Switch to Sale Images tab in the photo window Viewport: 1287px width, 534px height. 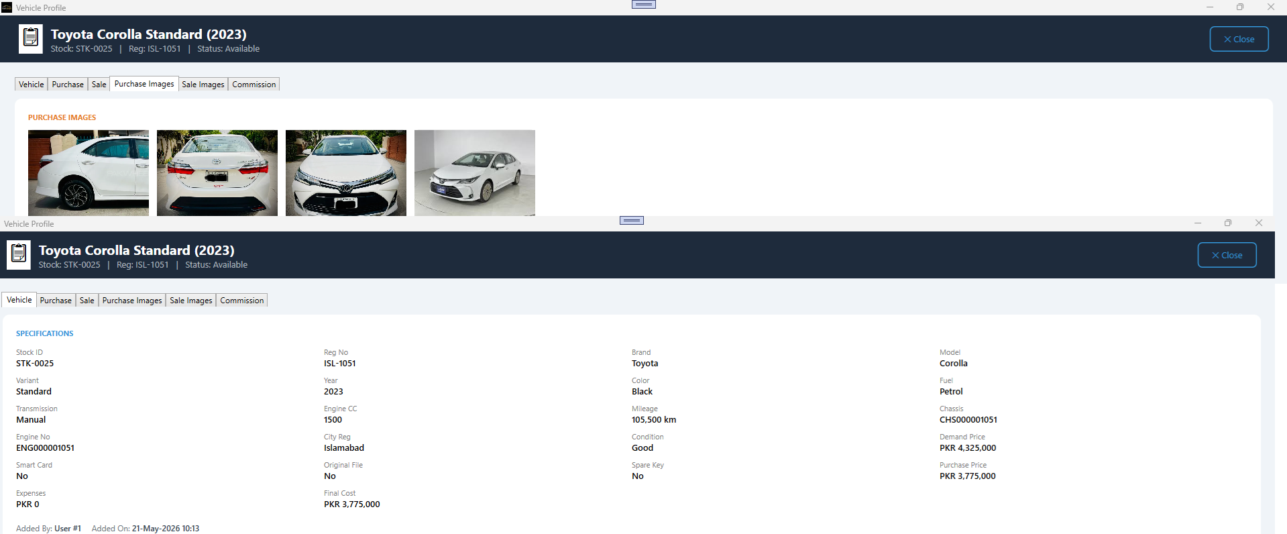(x=203, y=85)
